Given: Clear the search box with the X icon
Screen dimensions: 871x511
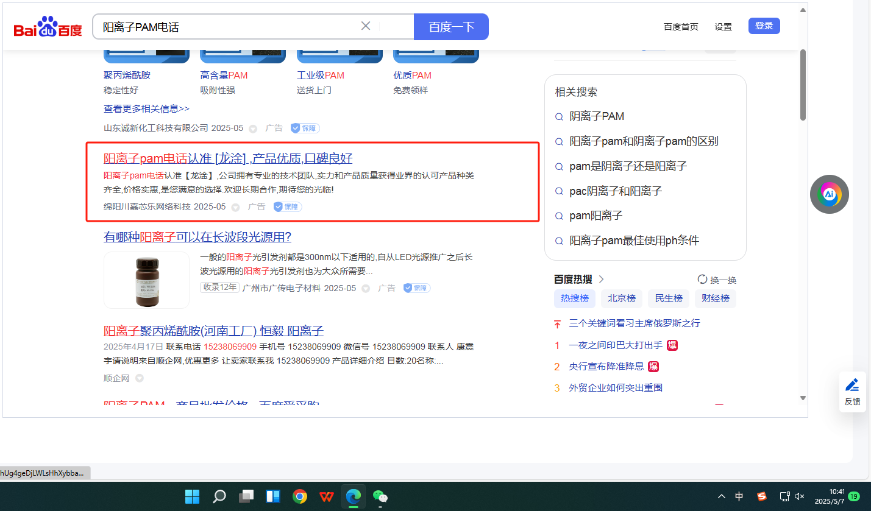Looking at the screenshot, I should 366,26.
